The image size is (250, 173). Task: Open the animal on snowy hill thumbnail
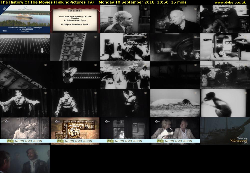(175, 103)
